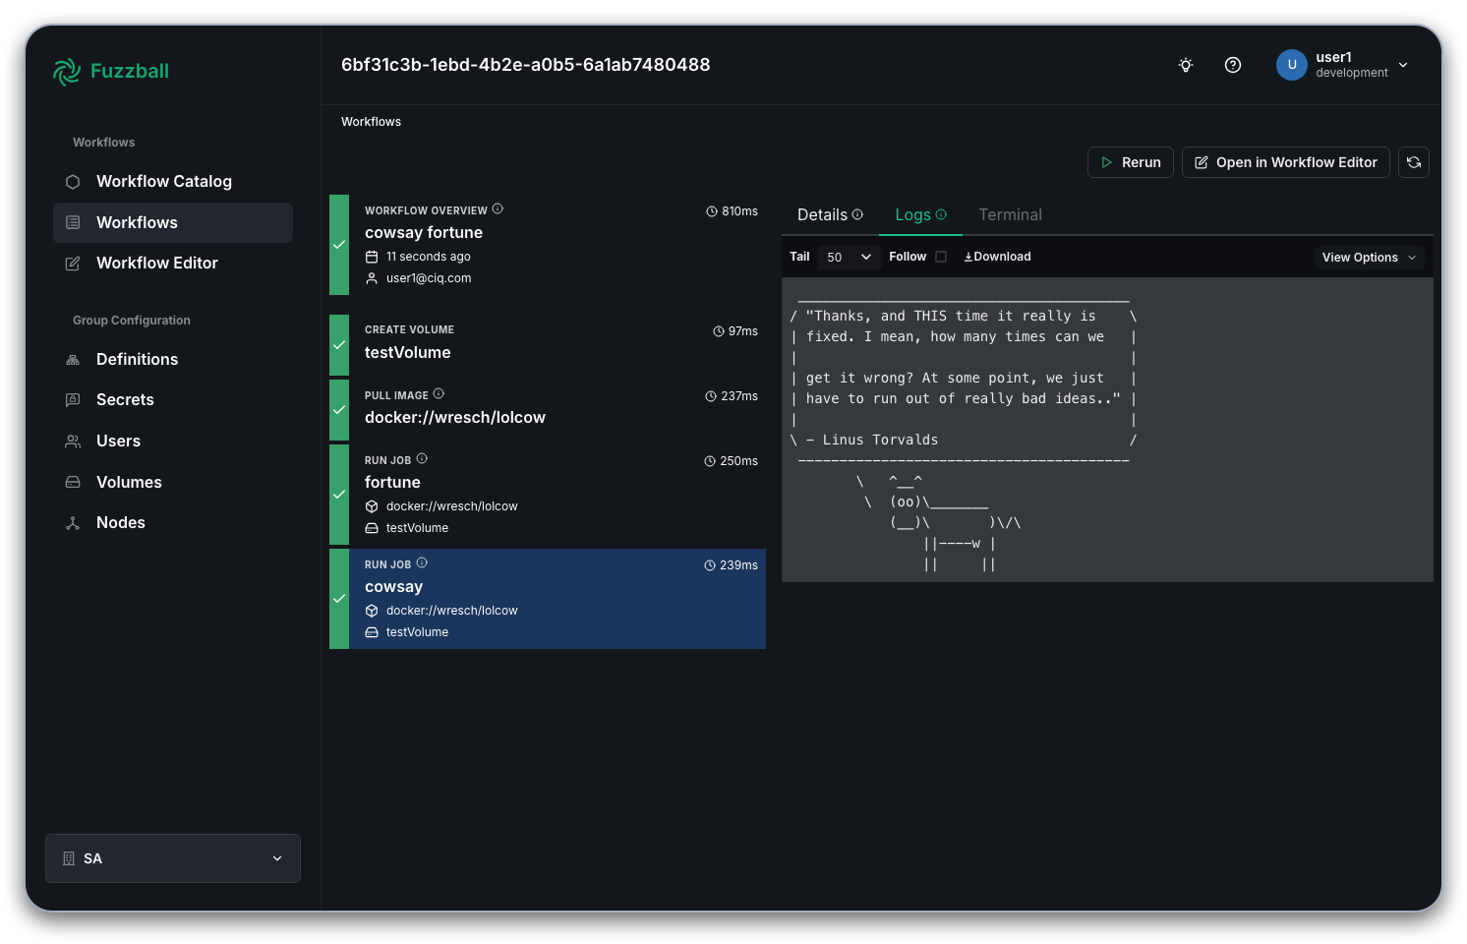
Task: Switch to the Terminal tab
Action: coord(1010,214)
